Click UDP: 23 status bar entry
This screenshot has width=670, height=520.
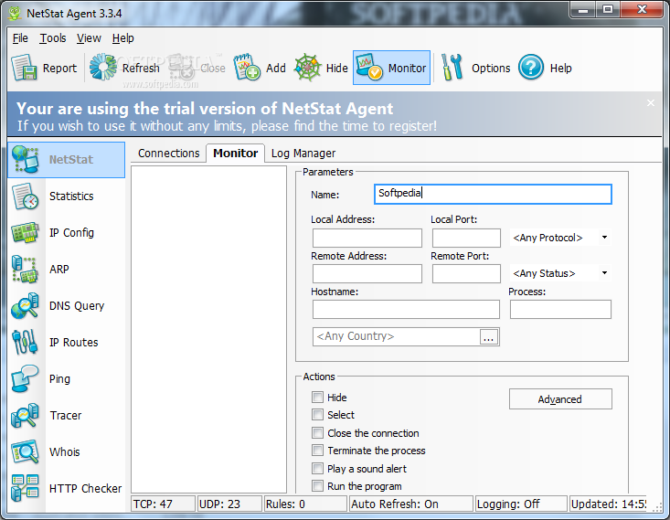click(229, 504)
